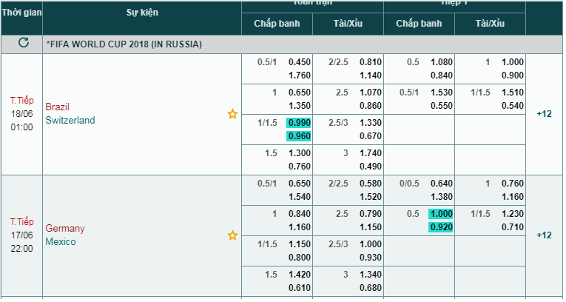Screen dimensions: 566x302
Task: Select the 1.740 over odds
Action: coord(371,152)
